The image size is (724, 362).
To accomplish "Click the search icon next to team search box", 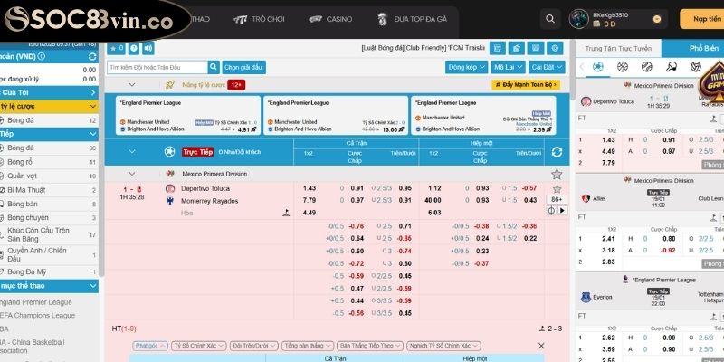I will [212, 67].
